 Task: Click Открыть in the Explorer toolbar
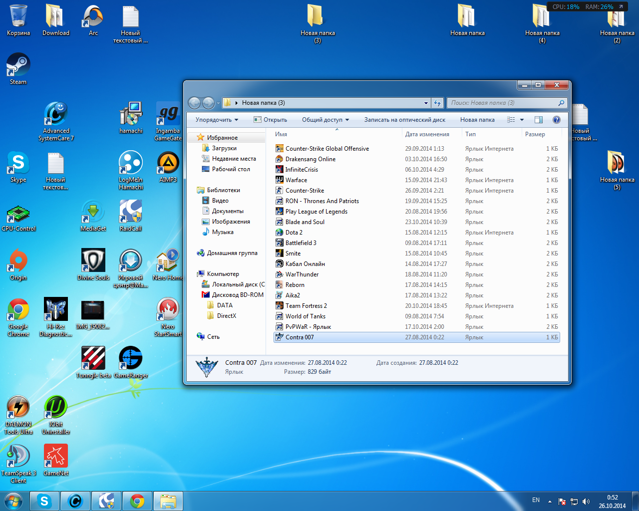point(270,120)
